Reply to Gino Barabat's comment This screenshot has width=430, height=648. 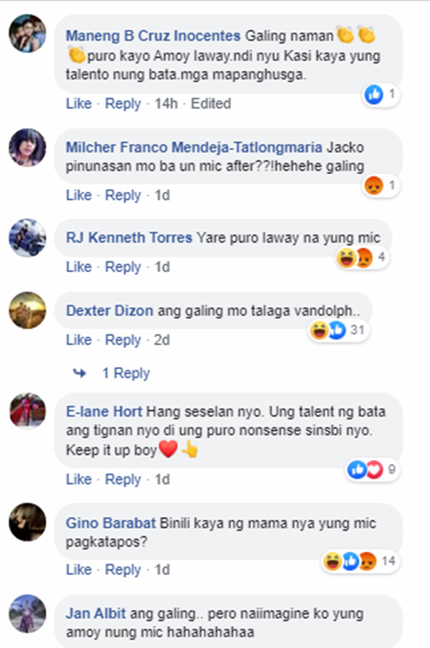click(x=123, y=570)
